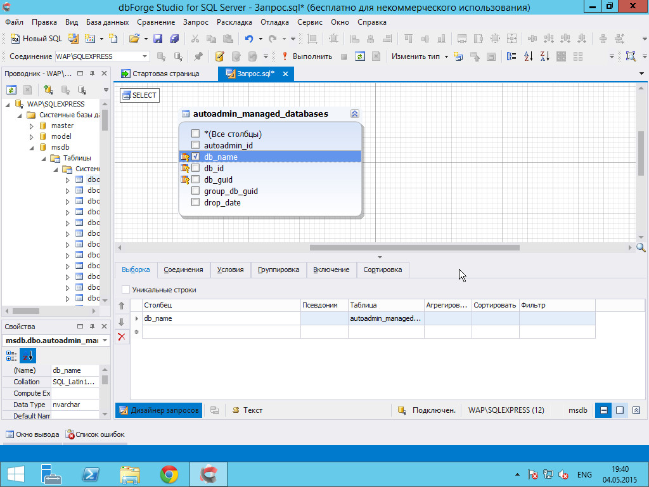
Task: Click the Выполнить execute button
Action: point(307,56)
